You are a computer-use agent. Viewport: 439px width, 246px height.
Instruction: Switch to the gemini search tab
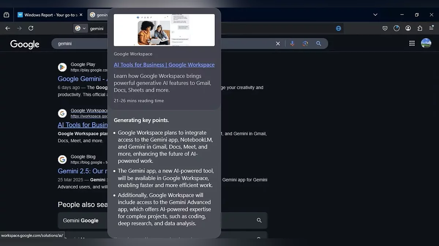pyautogui.click(x=98, y=15)
